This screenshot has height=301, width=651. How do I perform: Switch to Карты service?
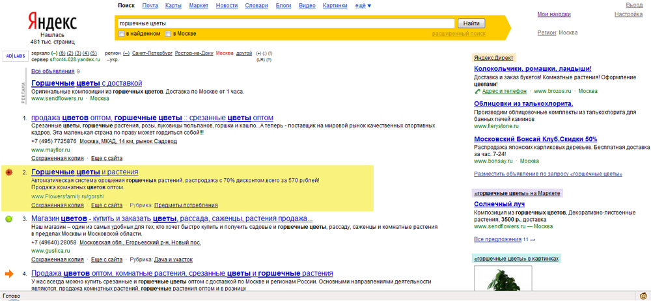(173, 5)
